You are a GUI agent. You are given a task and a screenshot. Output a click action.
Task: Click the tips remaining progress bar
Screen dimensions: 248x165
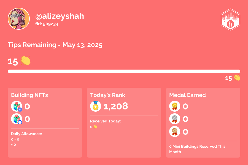click(x=124, y=71)
